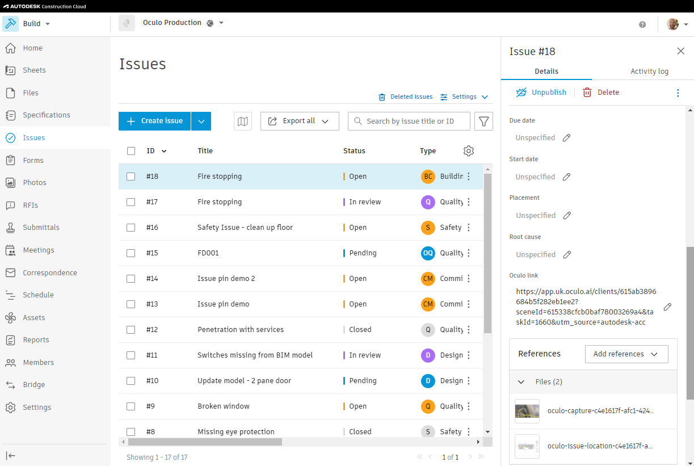Switch to the Activity log tab

tap(649, 72)
